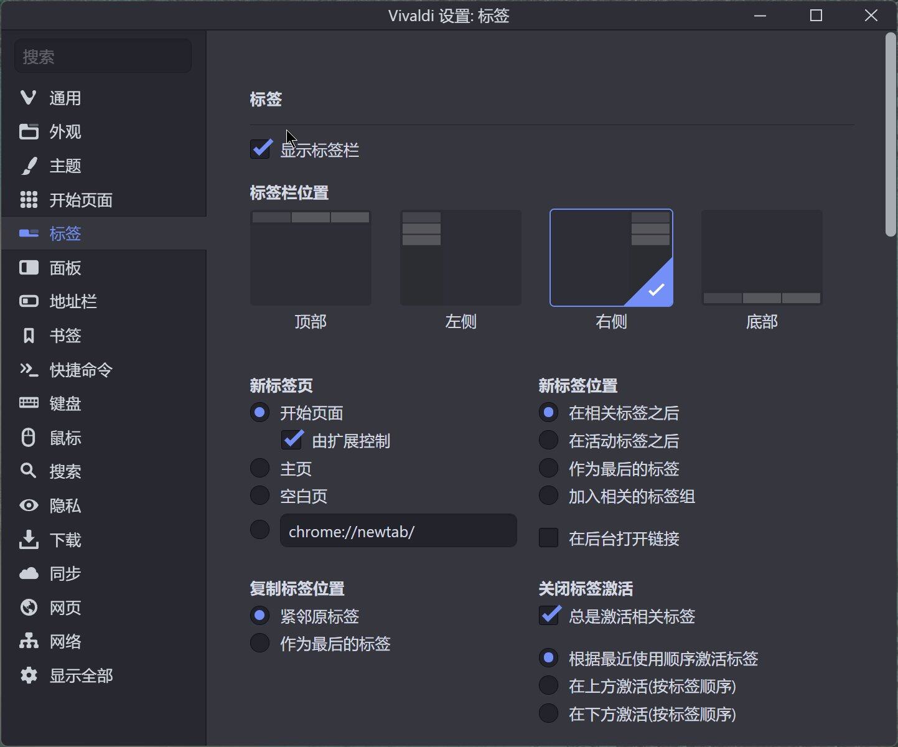Set tab bar position to 底部 thumbnail

click(x=762, y=258)
